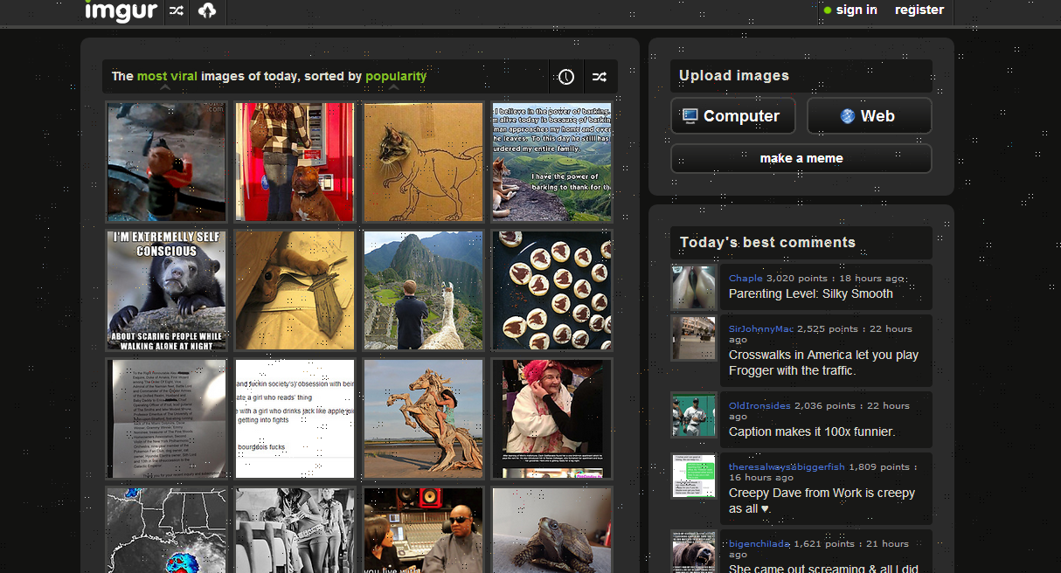This screenshot has height=573, width=1061.
Task: Click the sign in link
Action: (856, 10)
